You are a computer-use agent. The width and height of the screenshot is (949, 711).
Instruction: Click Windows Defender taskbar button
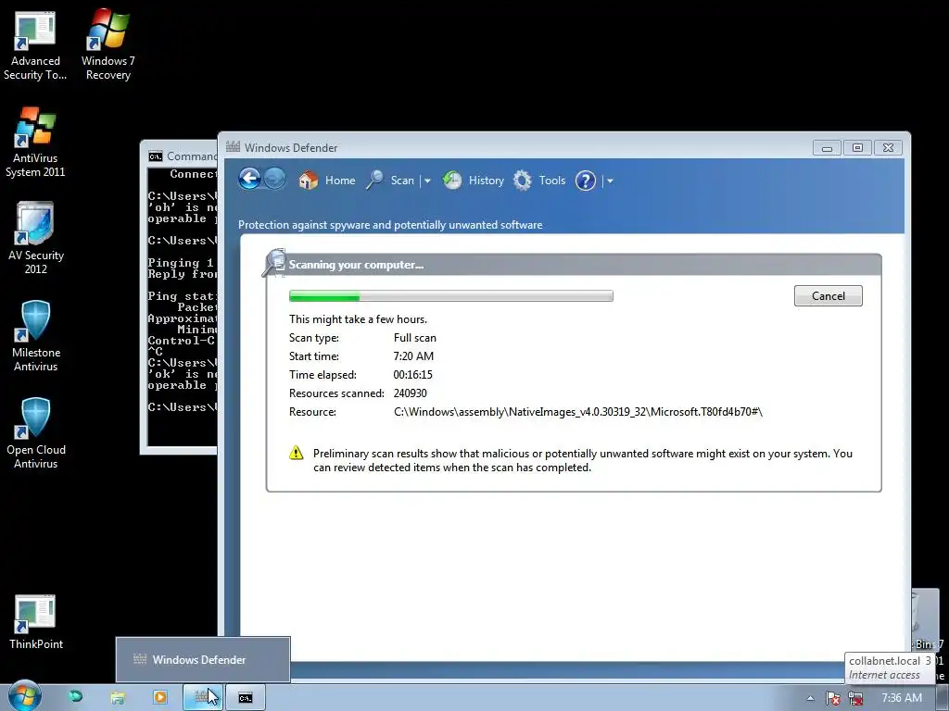(x=203, y=697)
